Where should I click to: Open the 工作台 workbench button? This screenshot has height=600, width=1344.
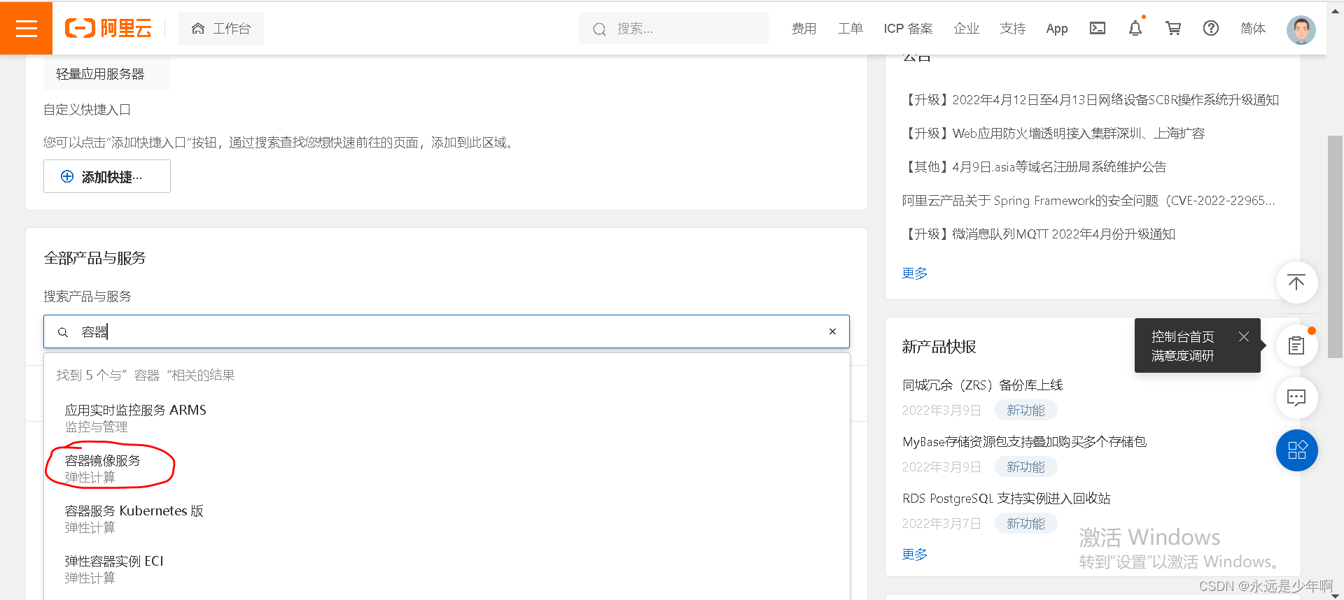pos(220,29)
